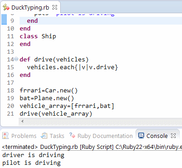
Task: Switch to the Console tab
Action: [157, 136]
